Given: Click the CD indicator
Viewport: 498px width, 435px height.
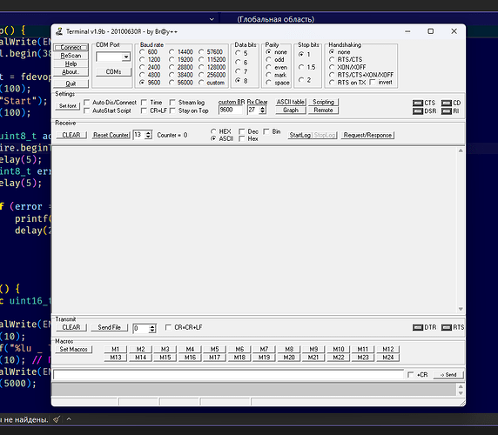Looking at the screenshot, I should pos(447,104).
